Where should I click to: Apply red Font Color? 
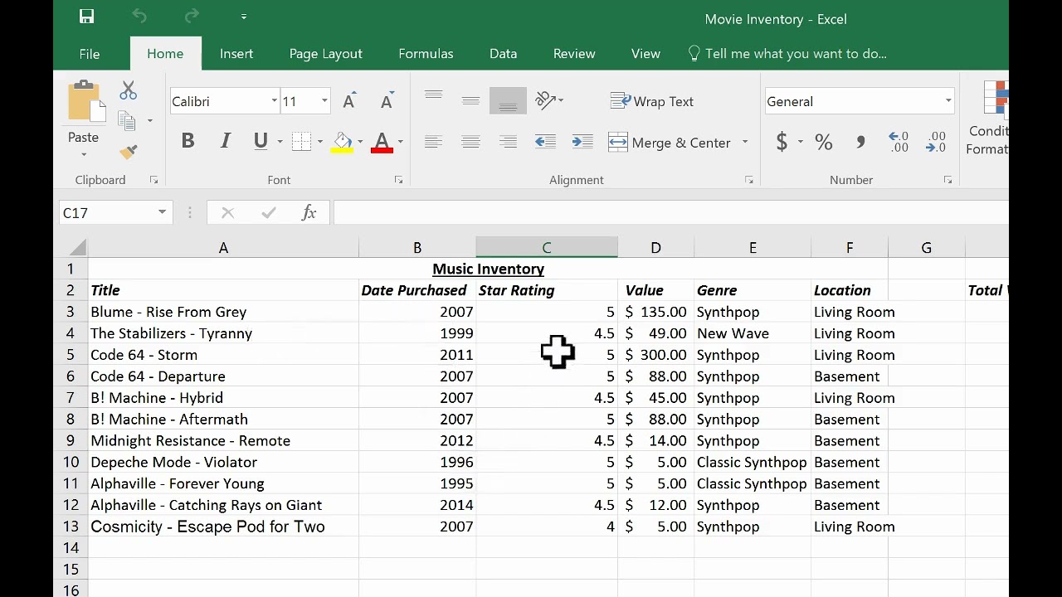click(382, 142)
